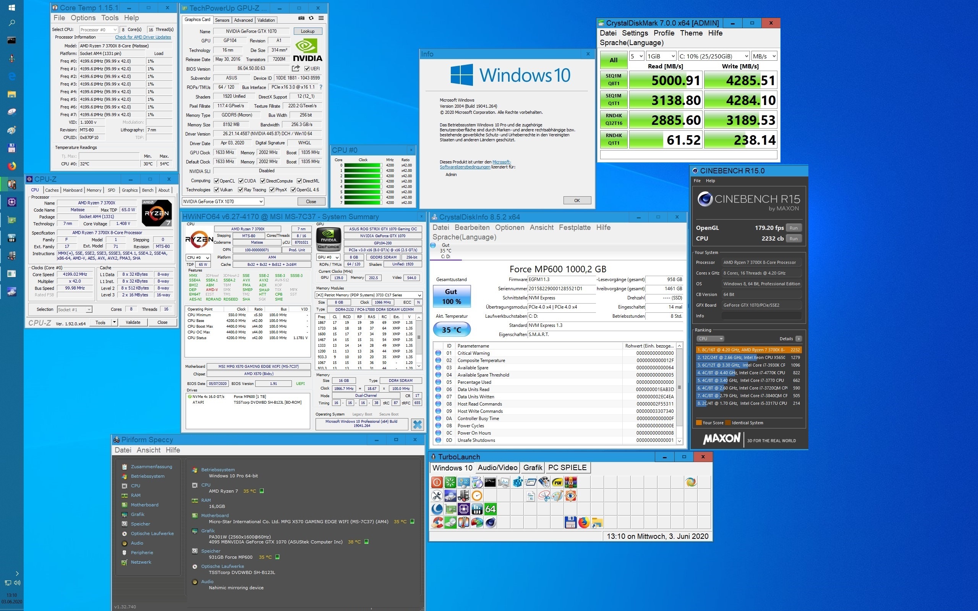Switch to the Sensors tab in GPU-Z
The width and height of the screenshot is (978, 611).
point(222,20)
